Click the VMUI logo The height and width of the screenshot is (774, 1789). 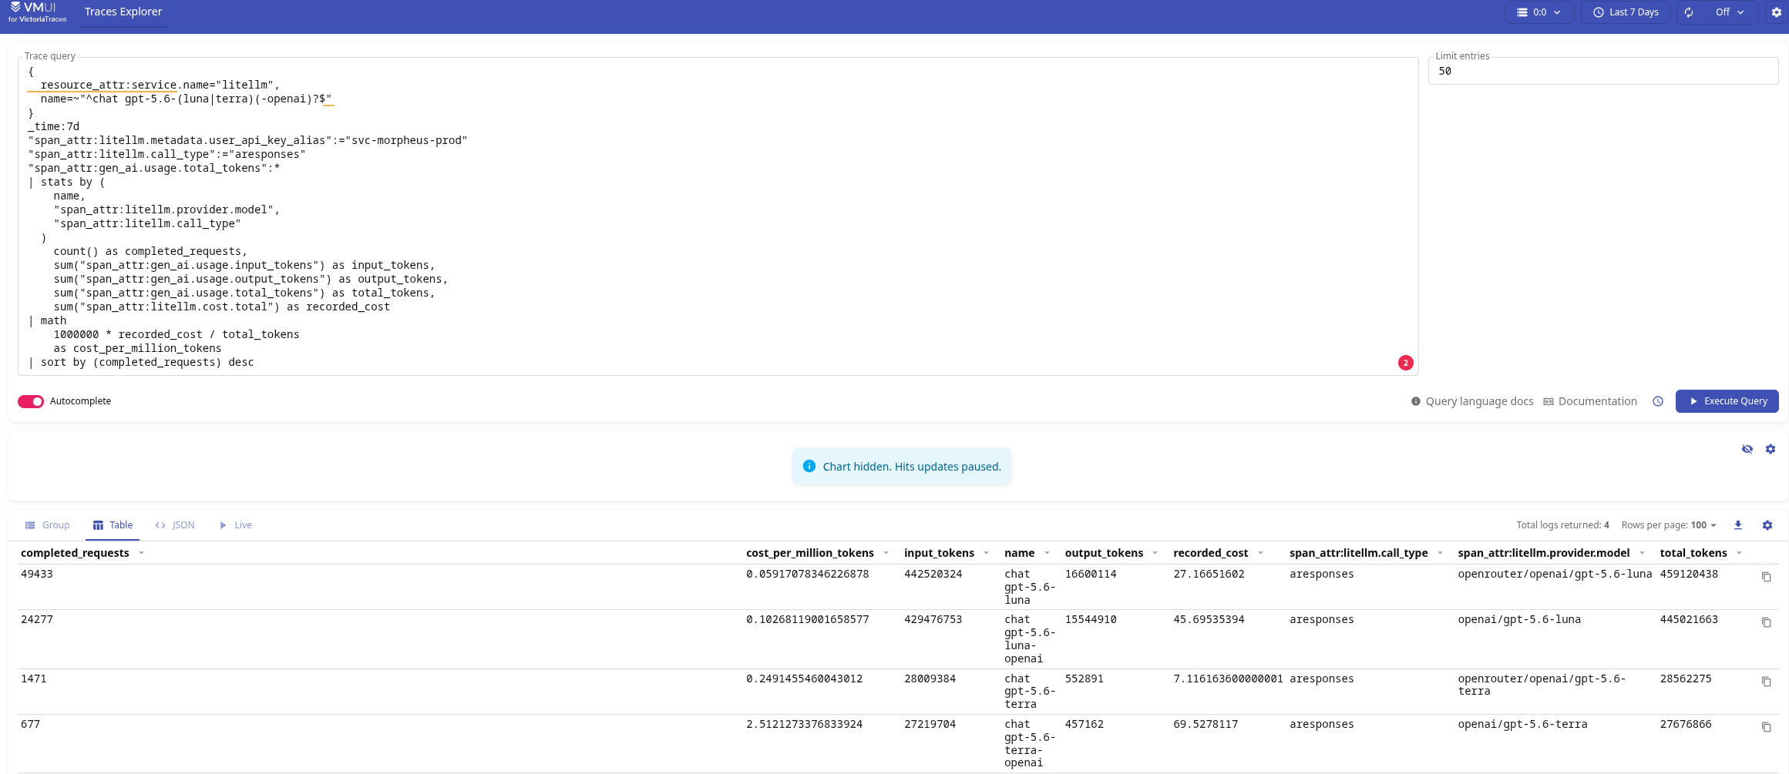coord(37,12)
